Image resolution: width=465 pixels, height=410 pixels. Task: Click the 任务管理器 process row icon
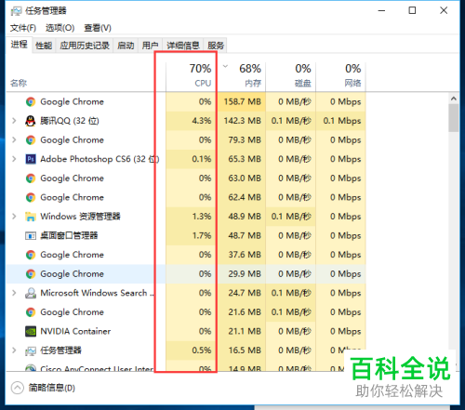pyautogui.click(x=31, y=350)
